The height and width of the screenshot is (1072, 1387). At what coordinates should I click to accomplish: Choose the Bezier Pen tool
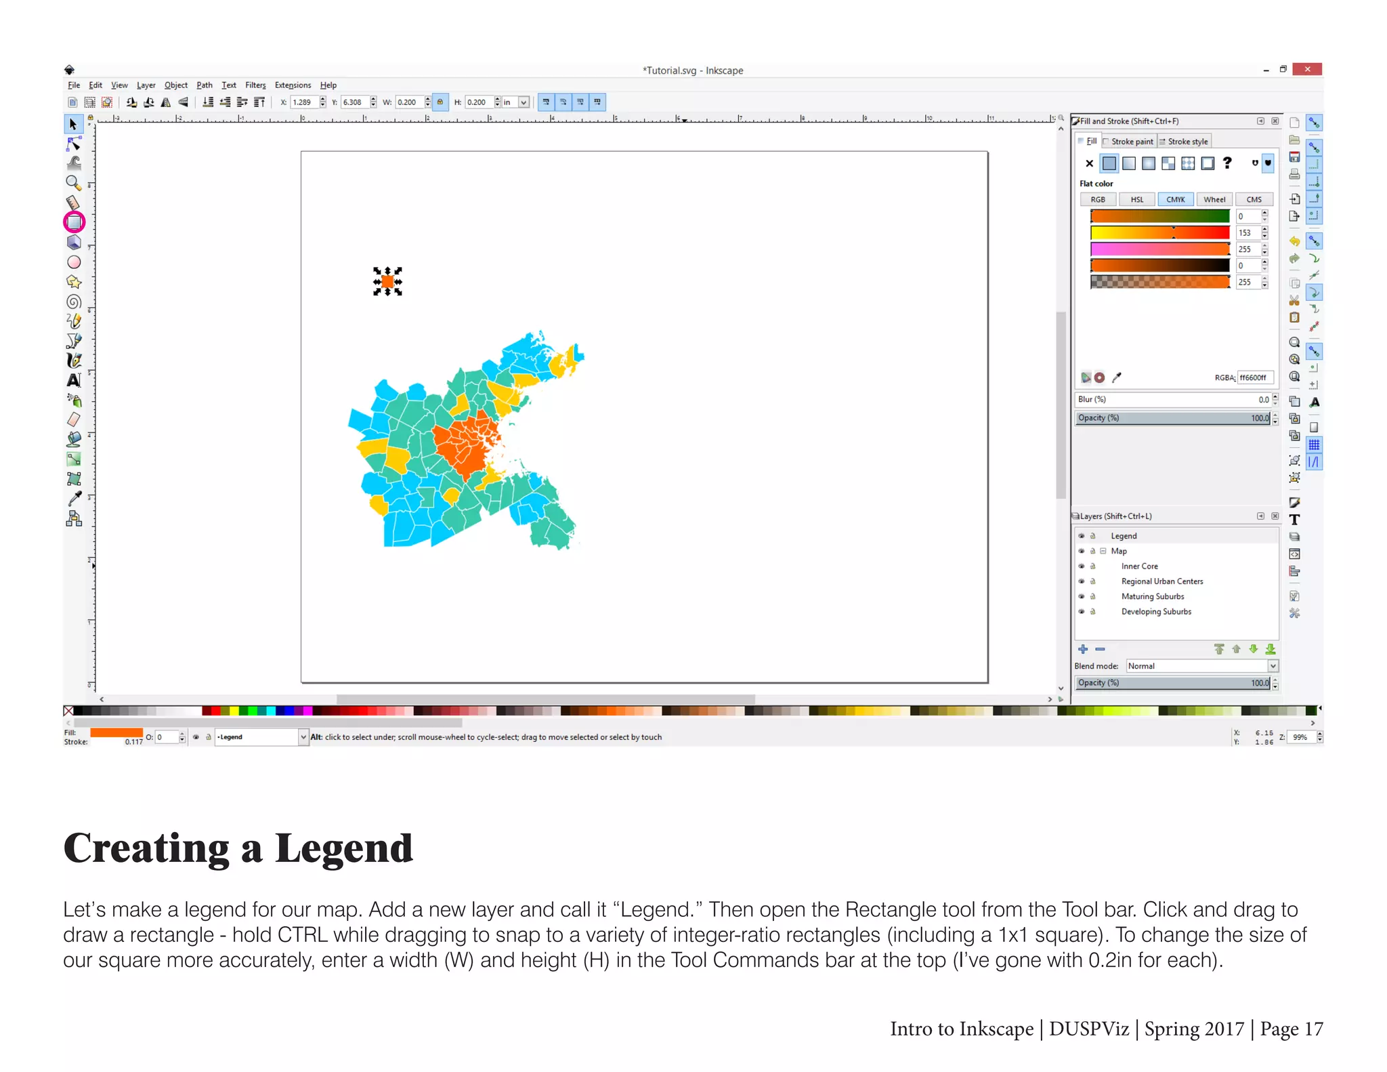(x=74, y=341)
